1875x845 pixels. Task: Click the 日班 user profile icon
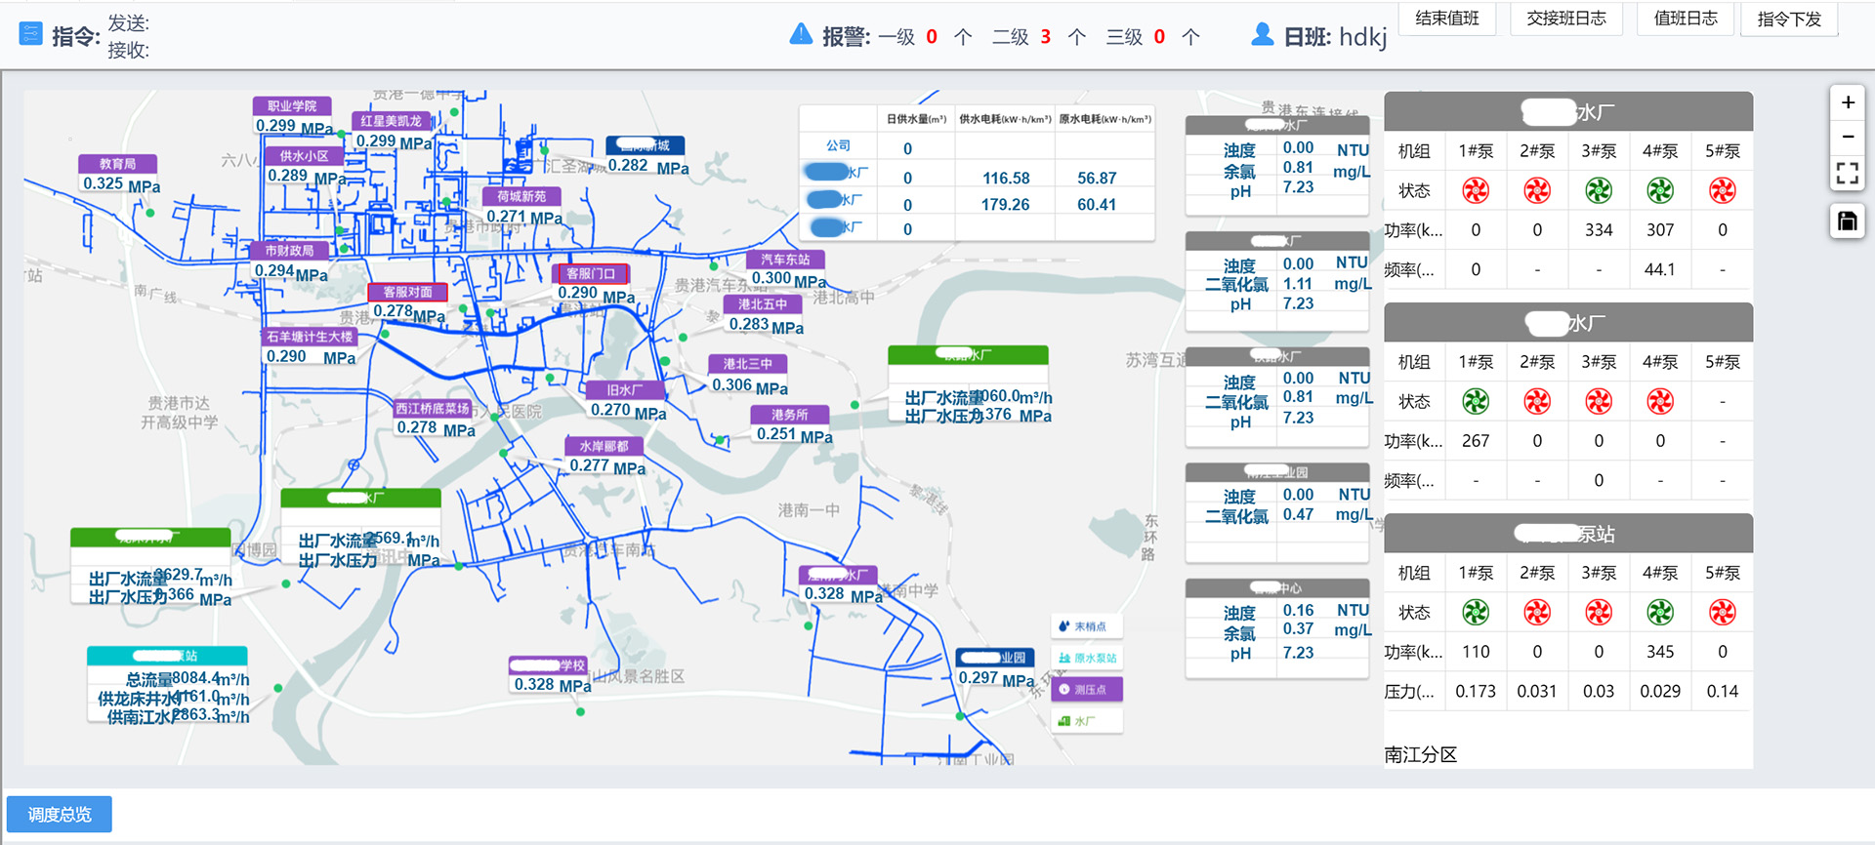(x=1262, y=35)
